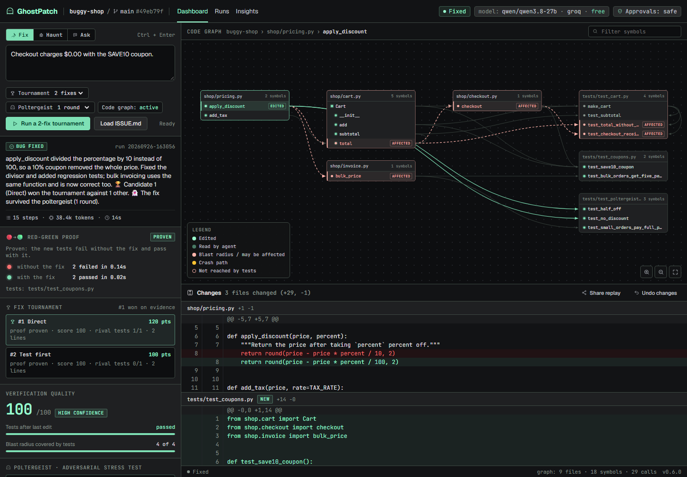Click the git branch icon before main
The height and width of the screenshot is (477, 687).
tap(115, 11)
